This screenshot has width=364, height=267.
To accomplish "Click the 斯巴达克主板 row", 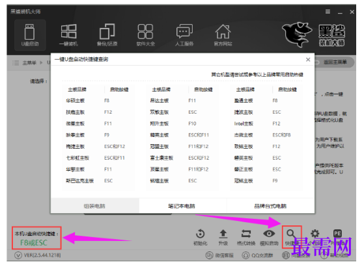I will pyautogui.click(x=98, y=181).
